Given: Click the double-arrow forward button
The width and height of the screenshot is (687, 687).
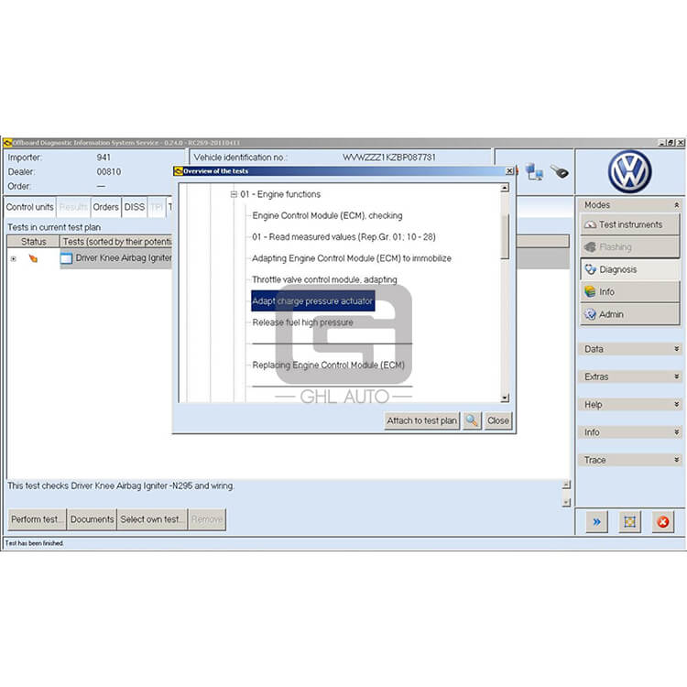Looking at the screenshot, I should click(596, 522).
